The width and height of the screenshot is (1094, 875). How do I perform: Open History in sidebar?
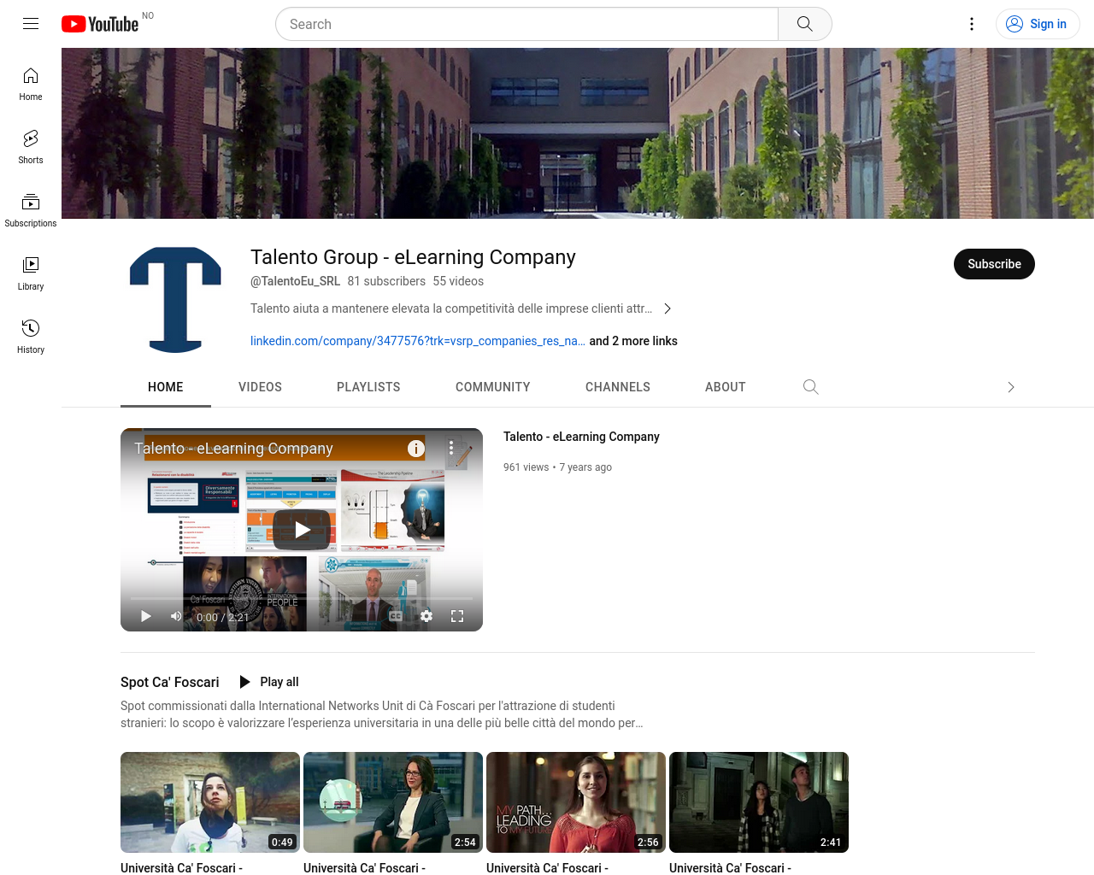31,337
